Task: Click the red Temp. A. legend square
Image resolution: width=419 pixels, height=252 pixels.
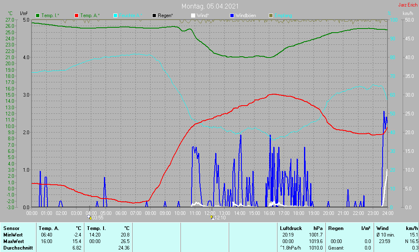Action: 77,15
